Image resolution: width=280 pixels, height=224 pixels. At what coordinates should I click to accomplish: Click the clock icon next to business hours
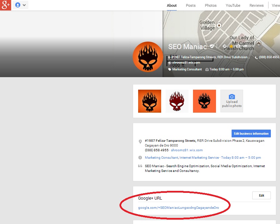[207, 69]
